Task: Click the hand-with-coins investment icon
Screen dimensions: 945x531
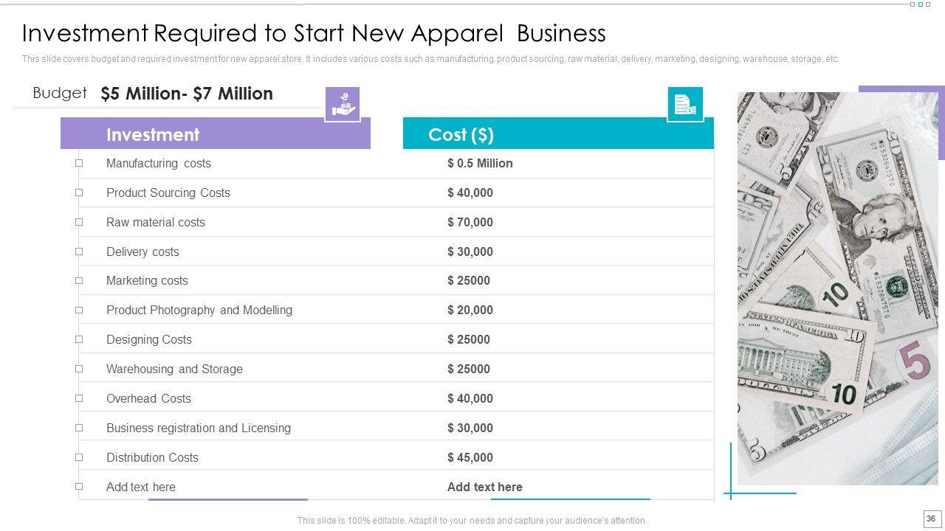Action: 343,104
